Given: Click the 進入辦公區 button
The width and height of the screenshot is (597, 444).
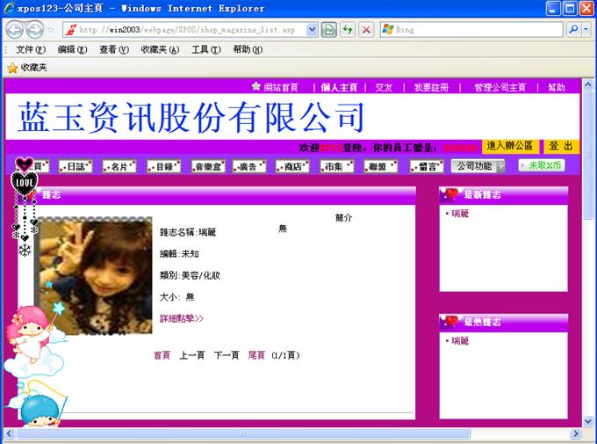Looking at the screenshot, I should [x=510, y=146].
